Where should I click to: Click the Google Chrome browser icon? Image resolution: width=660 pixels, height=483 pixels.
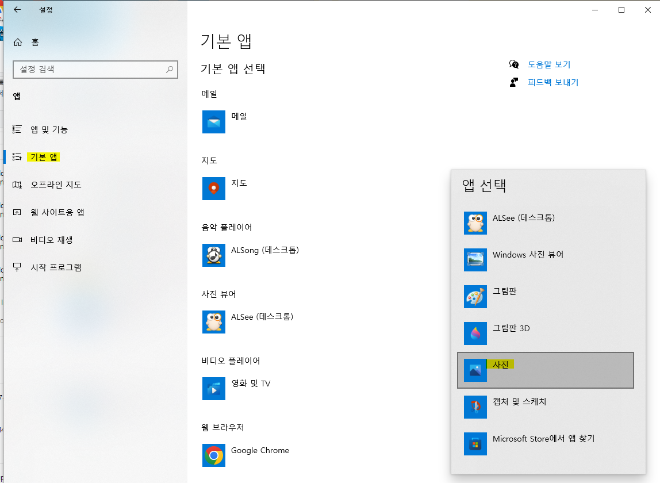213,455
